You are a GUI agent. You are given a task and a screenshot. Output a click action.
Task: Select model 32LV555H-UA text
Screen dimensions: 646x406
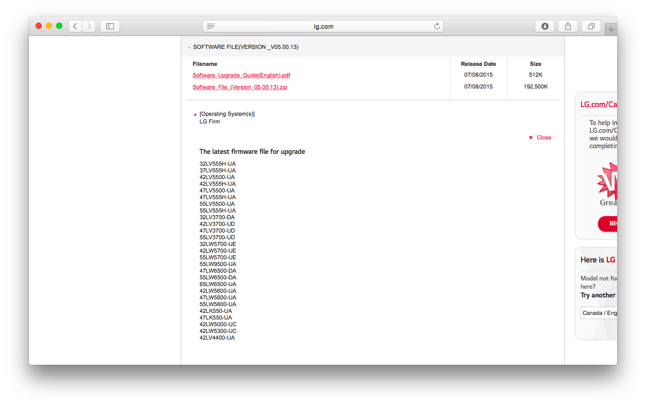click(217, 164)
